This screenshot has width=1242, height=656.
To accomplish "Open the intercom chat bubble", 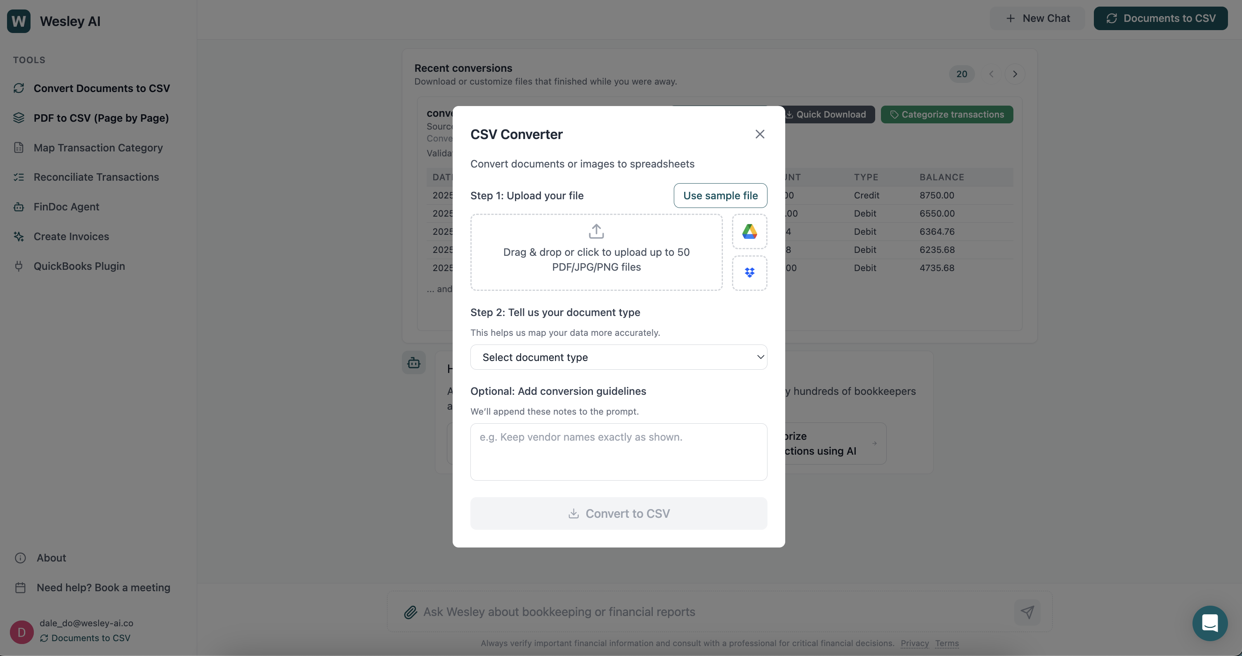I will pos(1209,623).
